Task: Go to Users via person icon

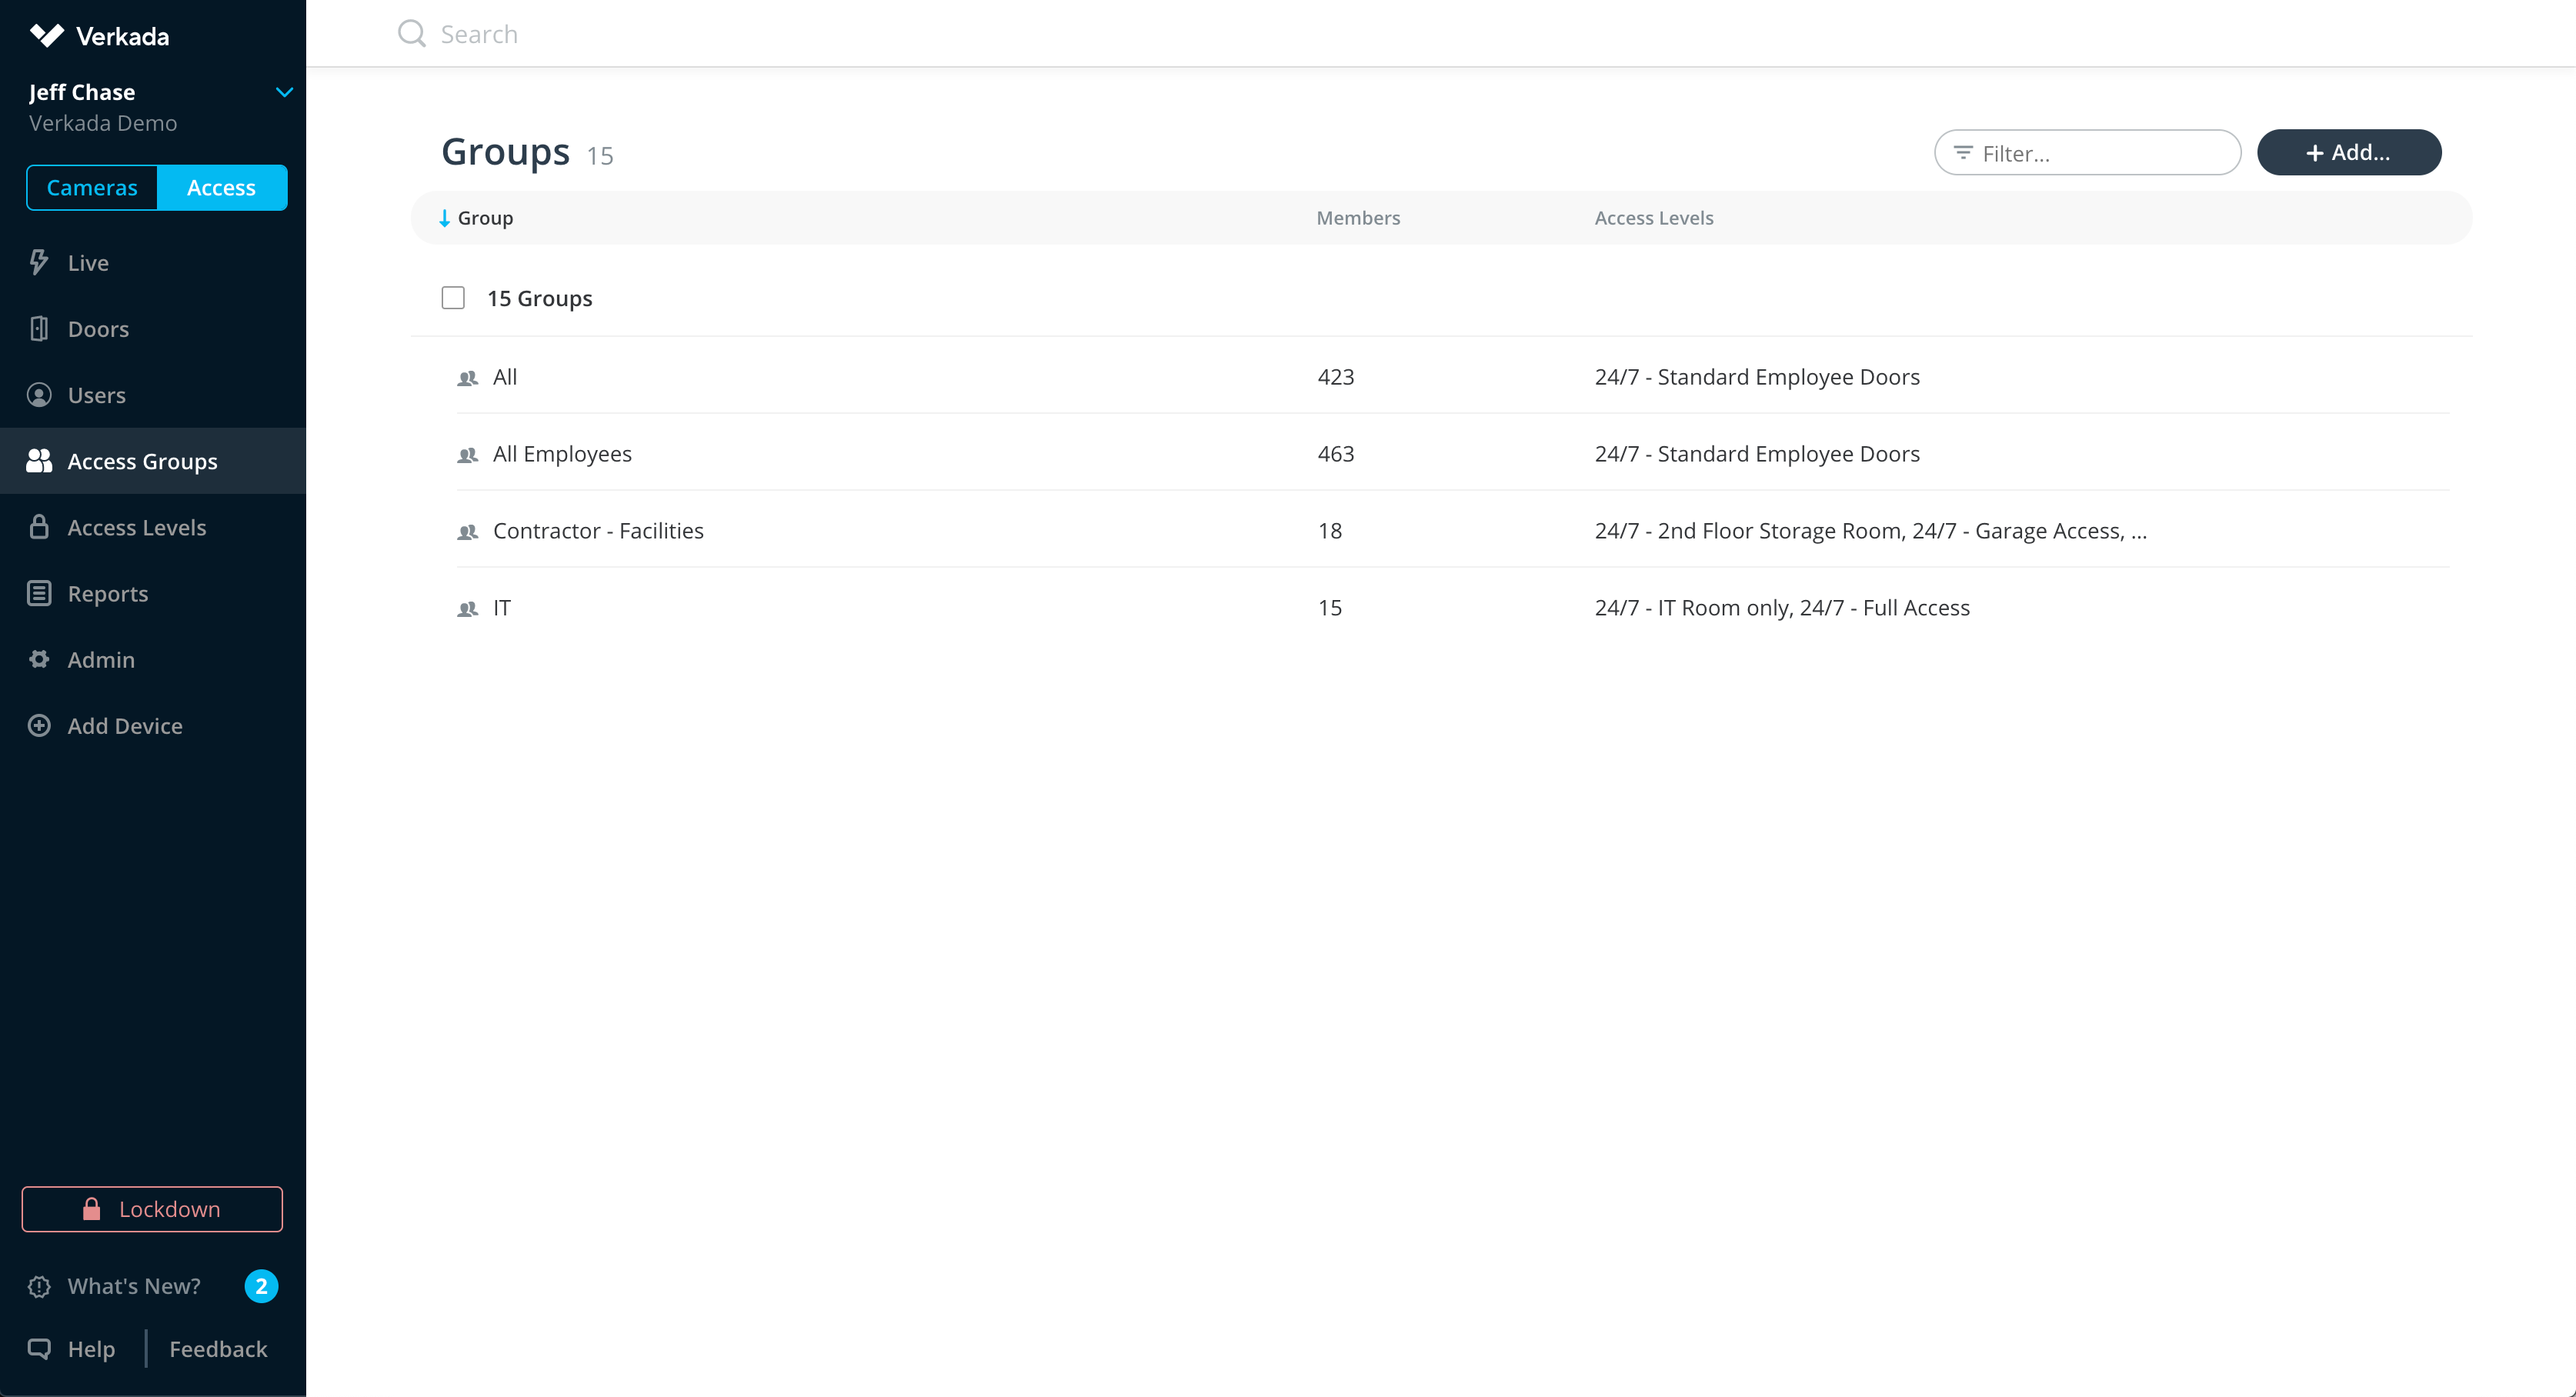Action: (39, 395)
